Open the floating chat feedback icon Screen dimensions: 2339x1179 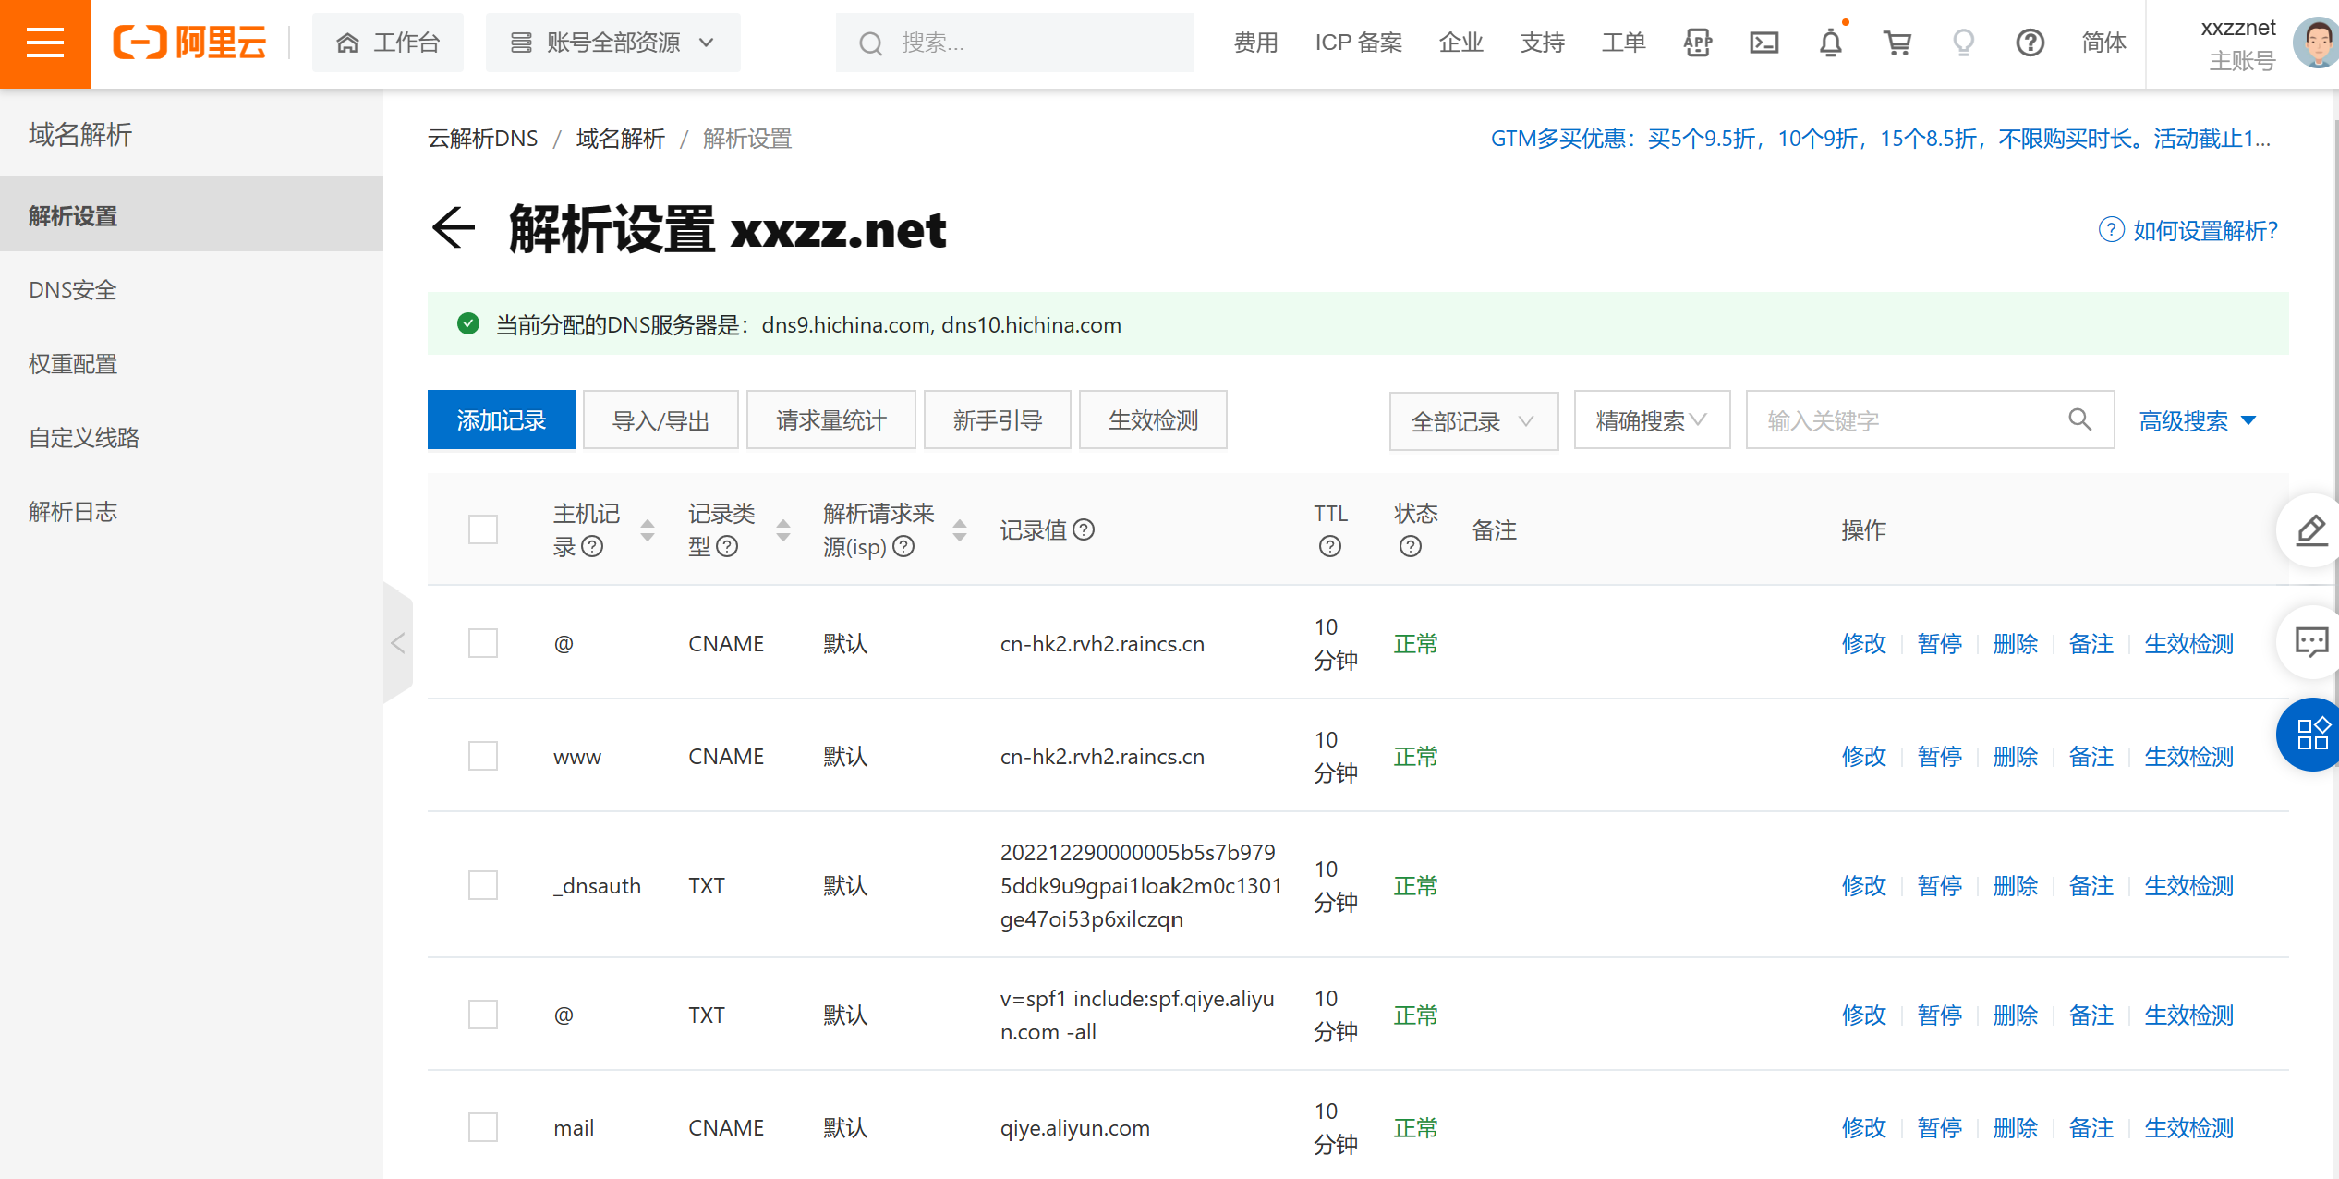(2311, 641)
